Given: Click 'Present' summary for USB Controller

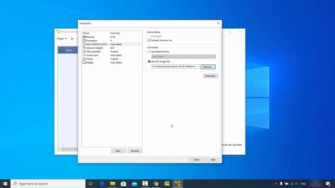Looking at the screenshot, I should point(114,51).
